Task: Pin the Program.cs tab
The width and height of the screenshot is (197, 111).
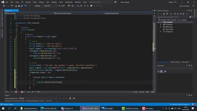Action: [15, 10]
